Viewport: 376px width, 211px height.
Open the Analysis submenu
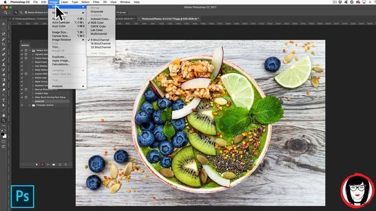(68, 86)
